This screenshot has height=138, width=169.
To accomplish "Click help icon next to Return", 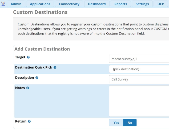I will pos(29,122).
